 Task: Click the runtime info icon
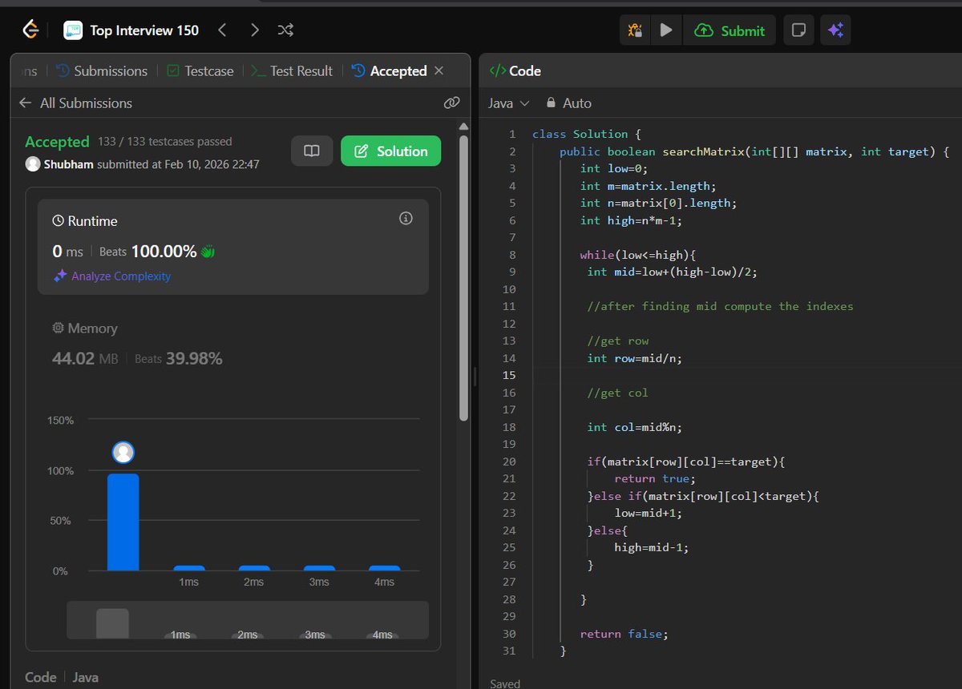(x=406, y=218)
